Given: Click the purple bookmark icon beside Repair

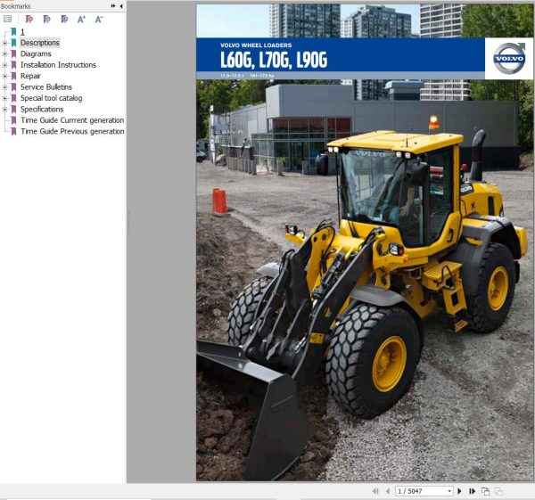Looking at the screenshot, I should 13,76.
